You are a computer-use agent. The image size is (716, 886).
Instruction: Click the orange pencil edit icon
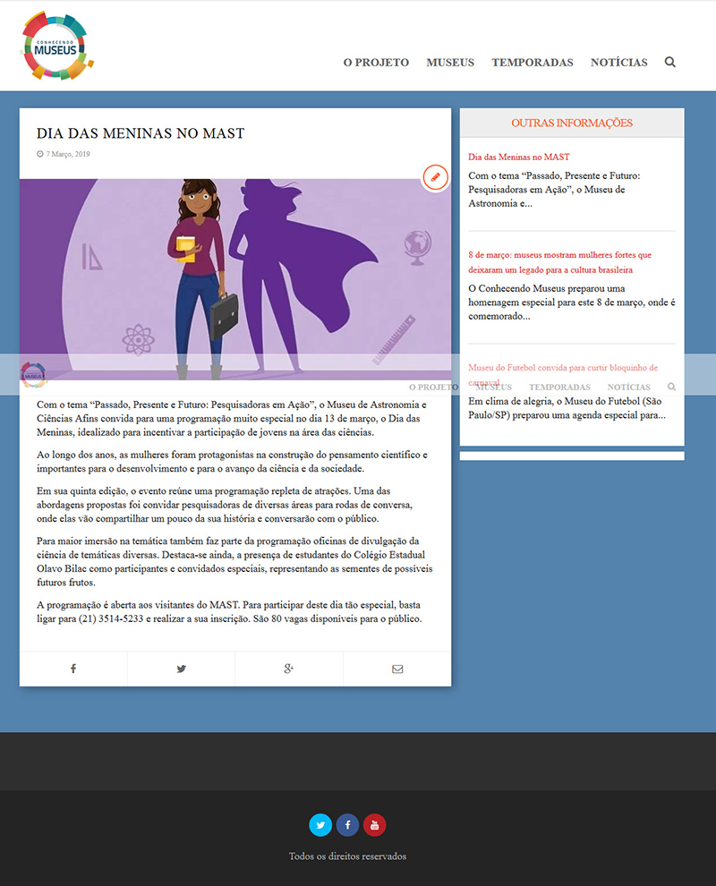pos(435,177)
